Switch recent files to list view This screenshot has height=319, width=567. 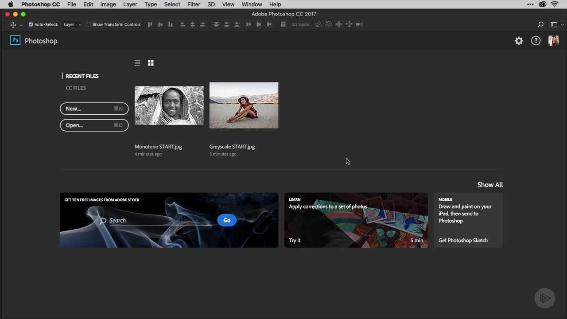tap(137, 63)
